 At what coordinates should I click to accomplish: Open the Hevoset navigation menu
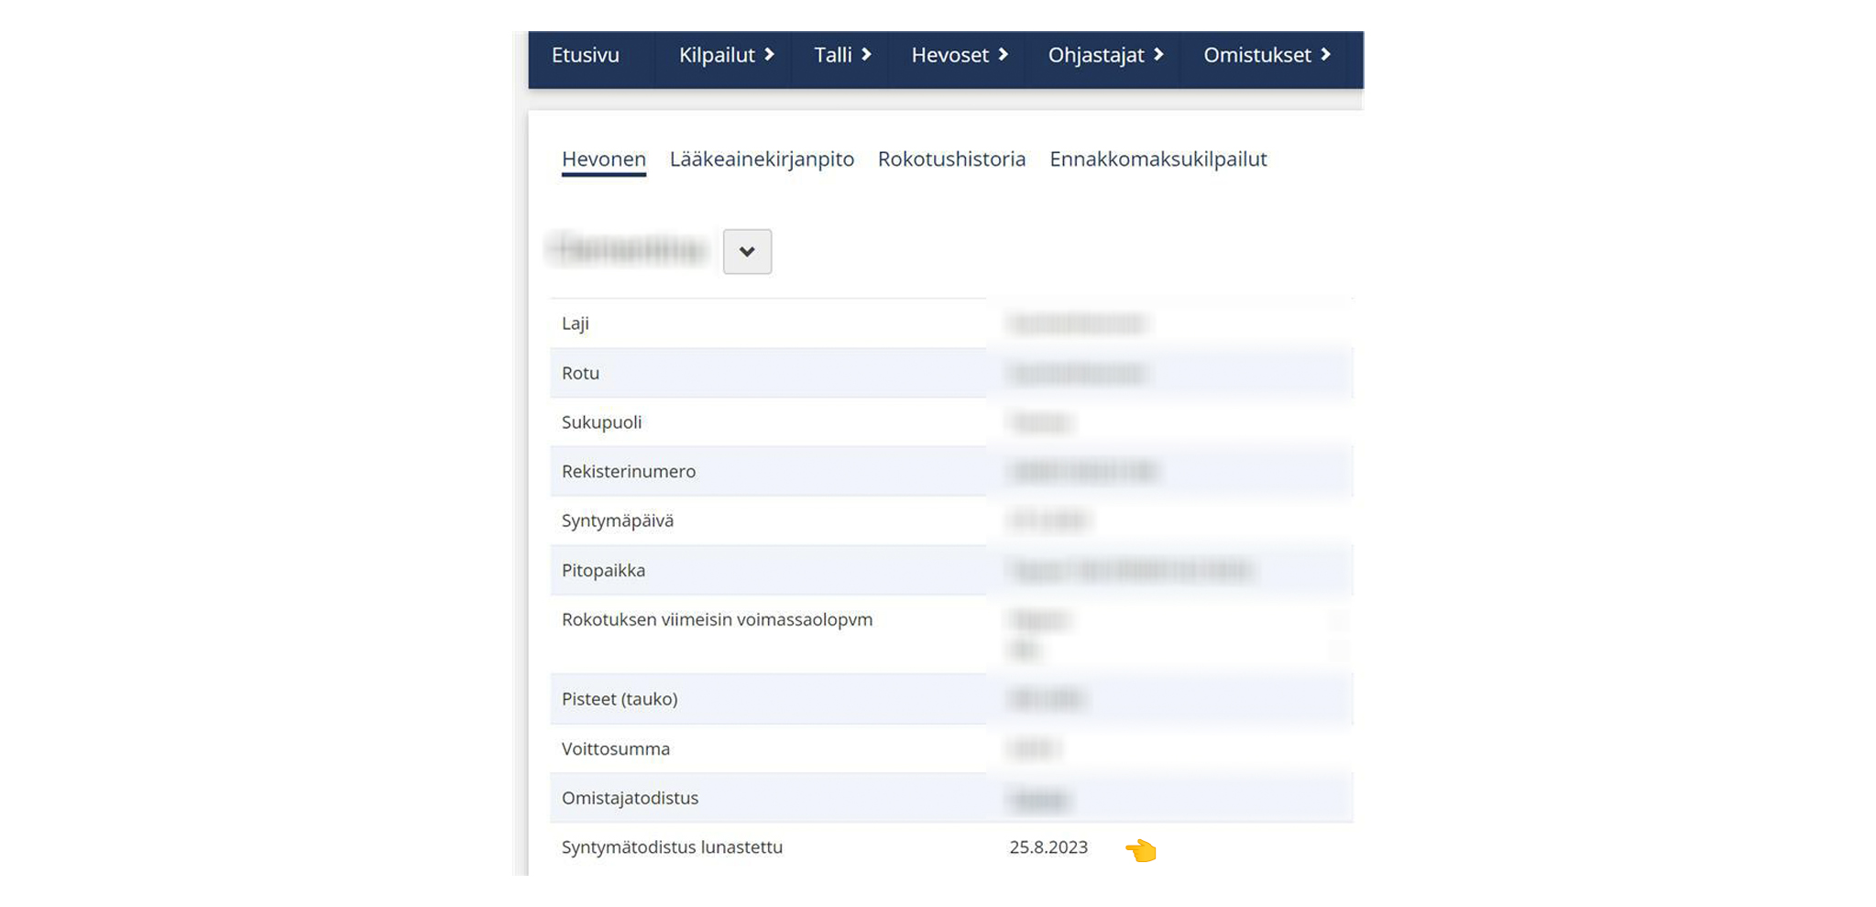click(x=949, y=56)
